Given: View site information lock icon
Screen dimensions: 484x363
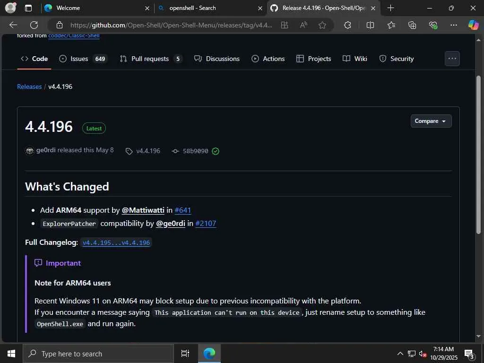Looking at the screenshot, I should [60, 25].
